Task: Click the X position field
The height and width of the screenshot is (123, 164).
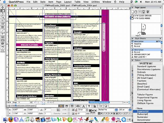Action: (17, 110)
